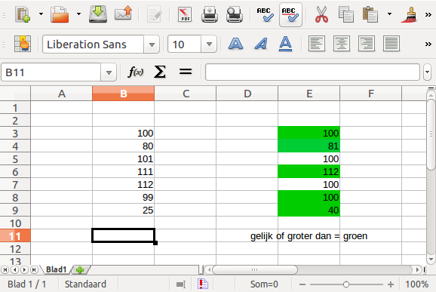Open the Paste options dropdown arrow
This screenshot has width=436, height=292.
(389, 14)
